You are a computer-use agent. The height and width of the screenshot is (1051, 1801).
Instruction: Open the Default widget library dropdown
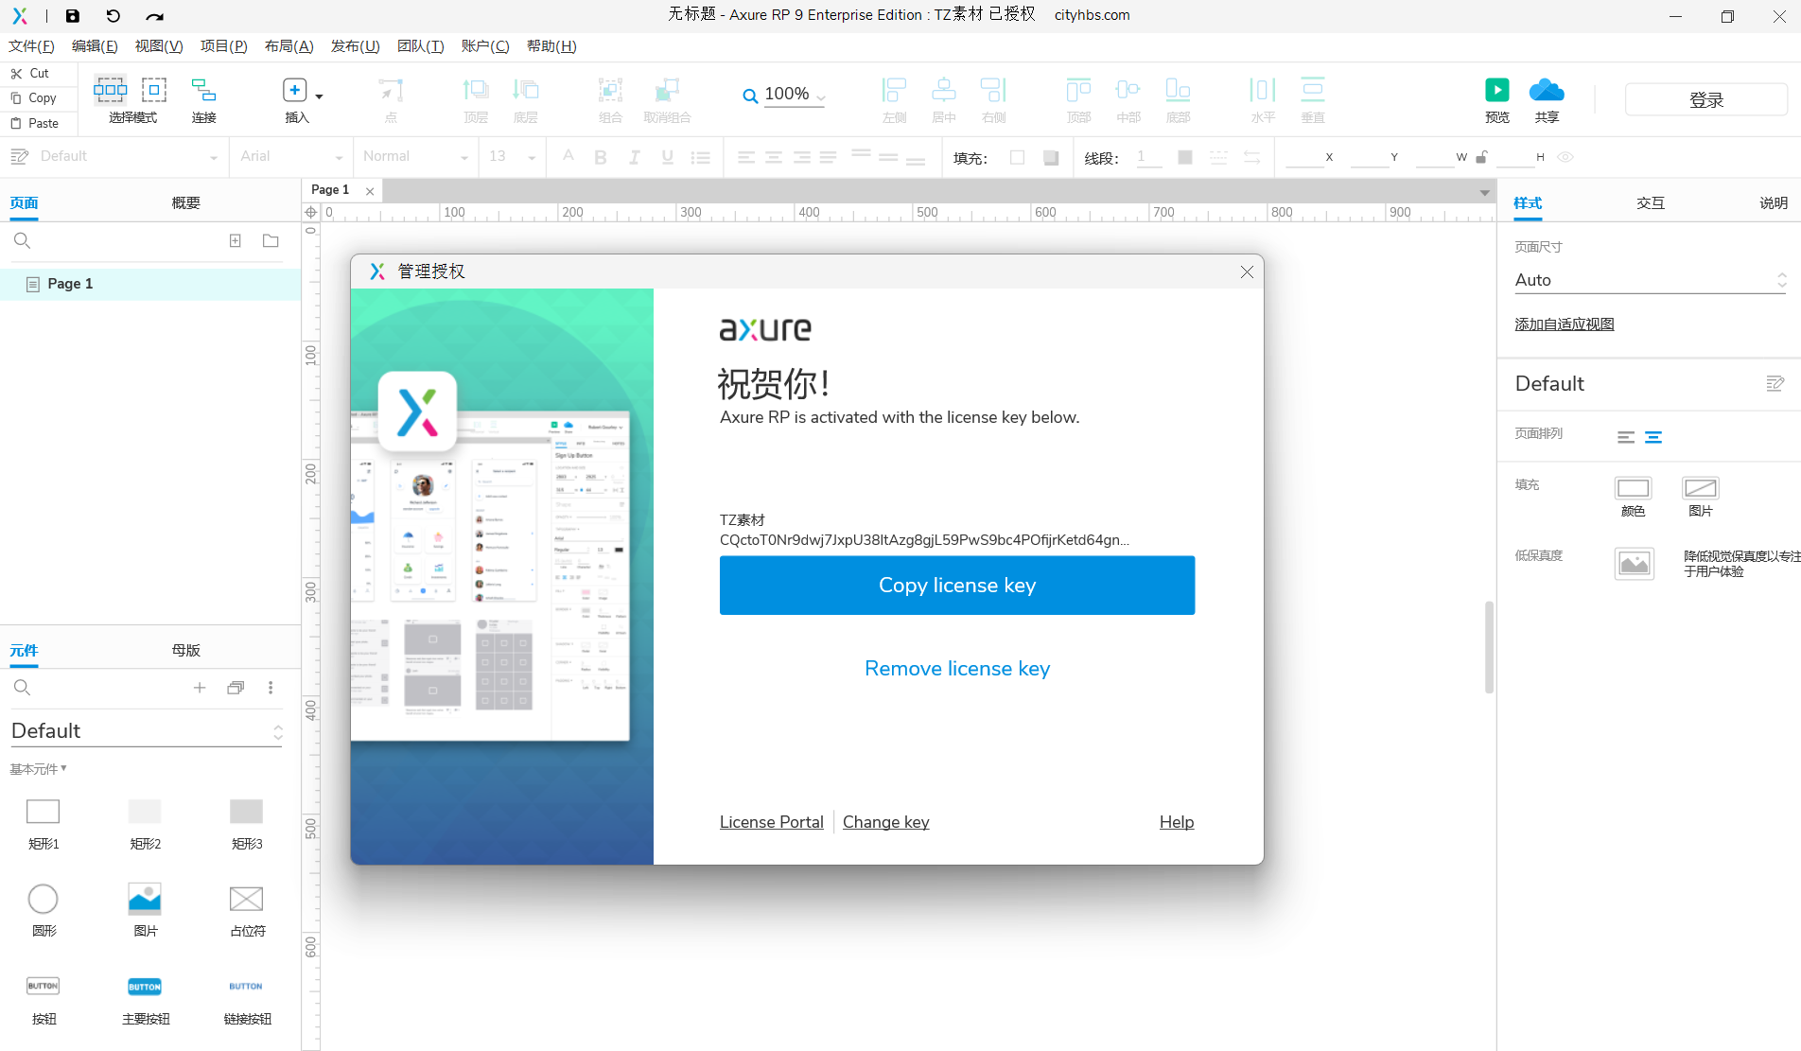[147, 731]
